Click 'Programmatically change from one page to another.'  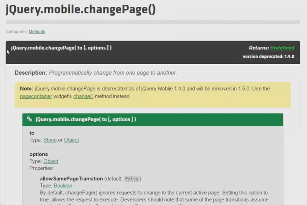113,73
